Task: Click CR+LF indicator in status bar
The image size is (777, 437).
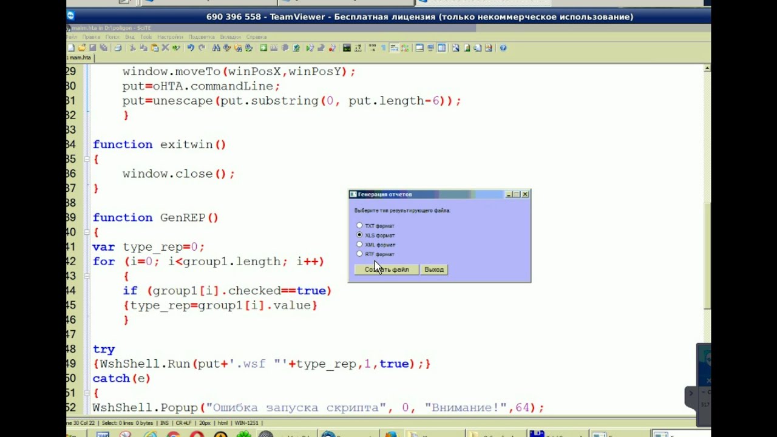Action: pos(183,423)
